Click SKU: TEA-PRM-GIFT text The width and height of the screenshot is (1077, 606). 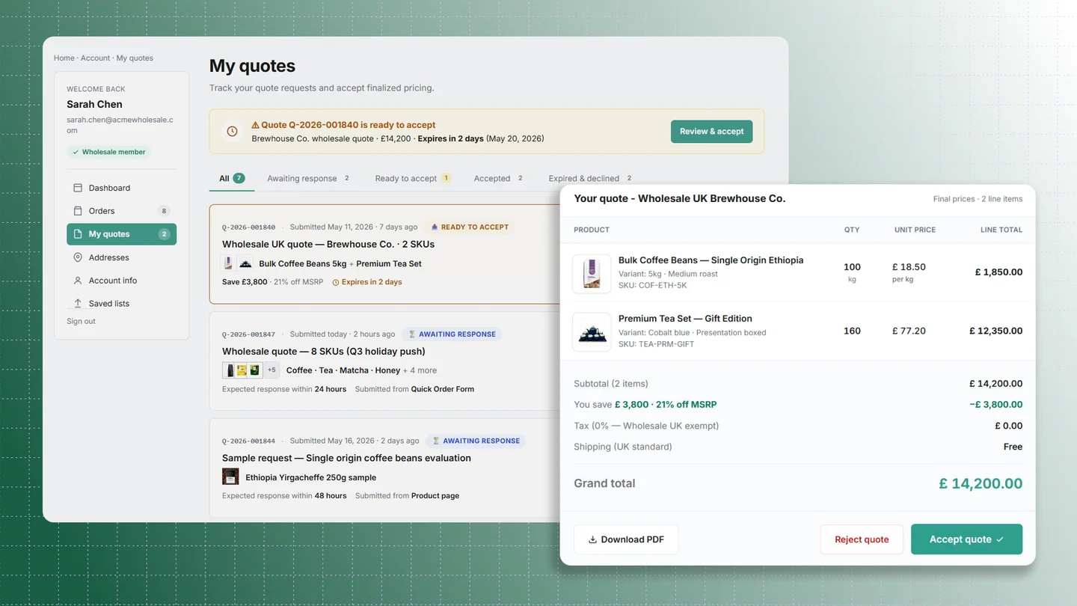tap(656, 344)
